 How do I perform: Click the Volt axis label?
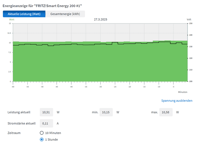(189, 20)
